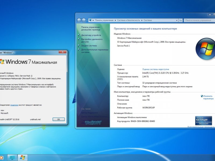
Task: Click the Издание Windows section header
Action: tap(122, 34)
